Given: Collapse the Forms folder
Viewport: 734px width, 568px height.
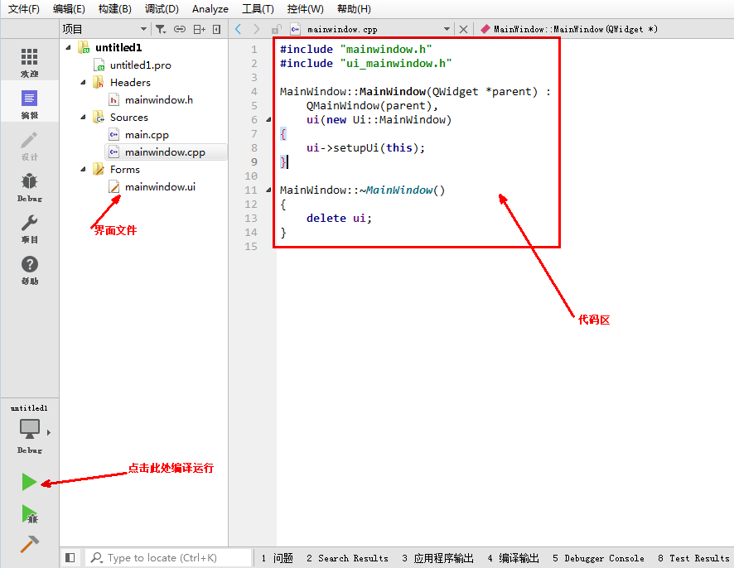Looking at the screenshot, I should 84,170.
